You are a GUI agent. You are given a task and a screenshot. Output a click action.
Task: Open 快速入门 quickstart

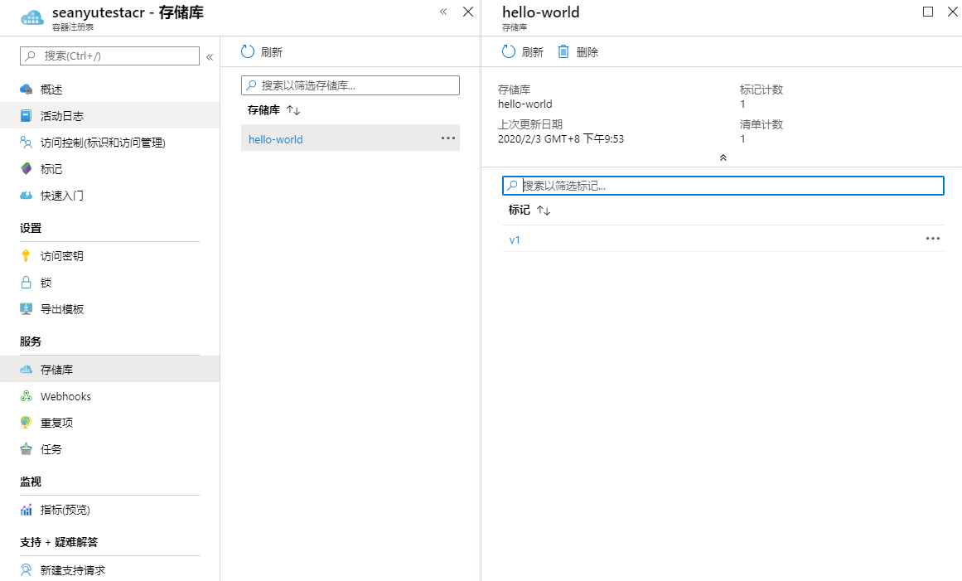[62, 196]
